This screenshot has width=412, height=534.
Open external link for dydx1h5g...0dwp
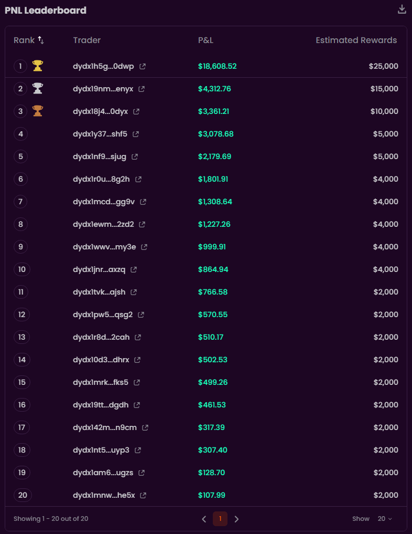pyautogui.click(x=143, y=67)
